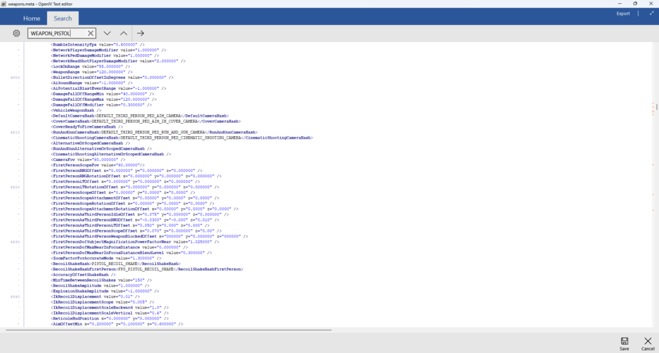The image size is (659, 353).
Task: Open search settings gear icon
Action: click(16, 33)
